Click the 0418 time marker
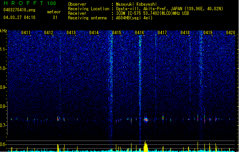 click(x=185, y=33)
